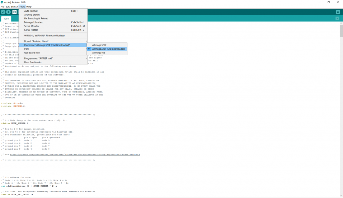The image size is (343, 198).
Task: Click the Arduino app icon in title bar
Action: 2,2
